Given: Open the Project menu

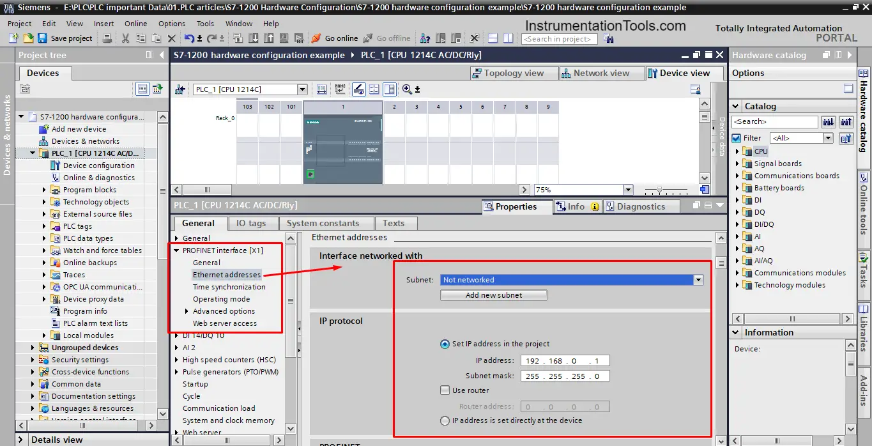Looking at the screenshot, I should click(20, 24).
